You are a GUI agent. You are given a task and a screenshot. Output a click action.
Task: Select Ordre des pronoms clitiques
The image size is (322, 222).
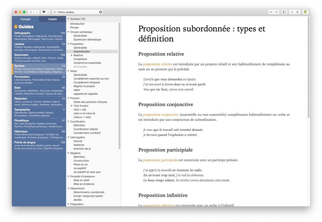[x=90, y=102]
